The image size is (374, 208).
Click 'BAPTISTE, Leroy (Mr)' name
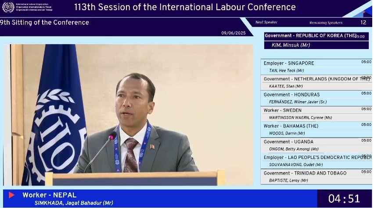(x=288, y=180)
